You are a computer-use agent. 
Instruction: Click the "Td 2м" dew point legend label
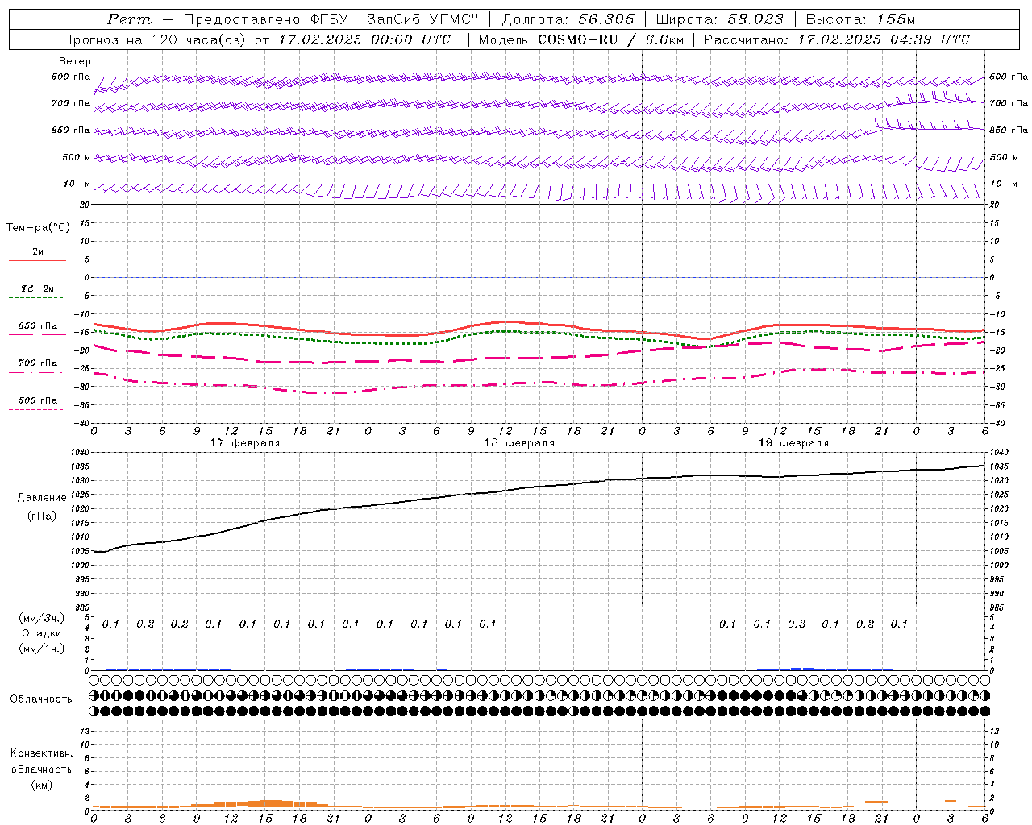click(38, 288)
